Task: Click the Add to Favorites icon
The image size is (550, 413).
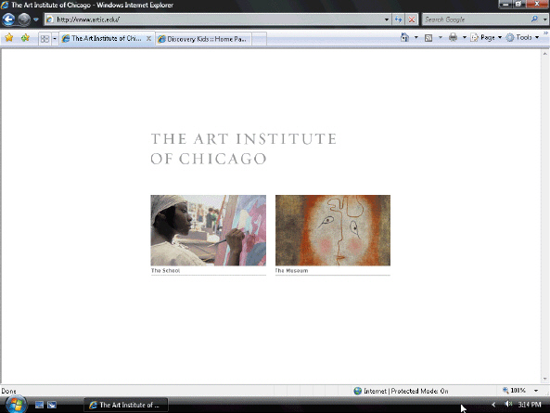Action: [x=25, y=37]
